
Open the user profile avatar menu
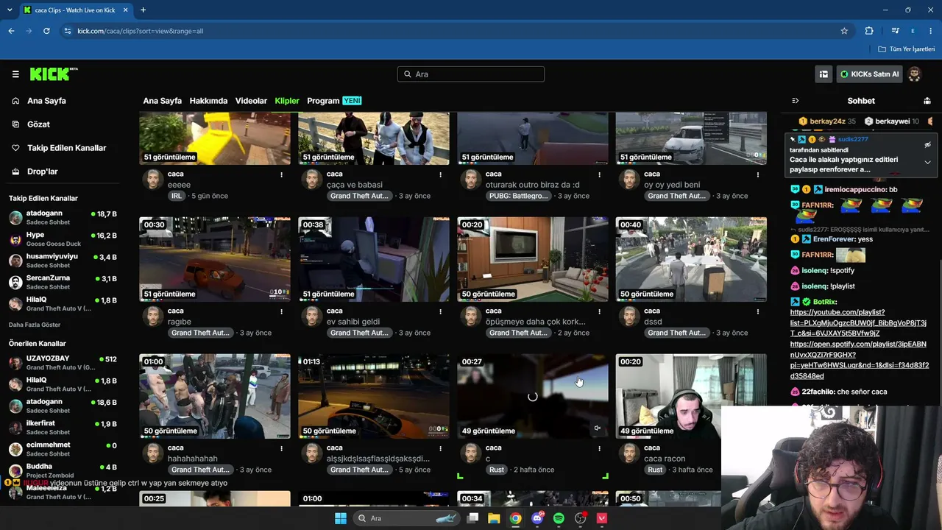[914, 74]
